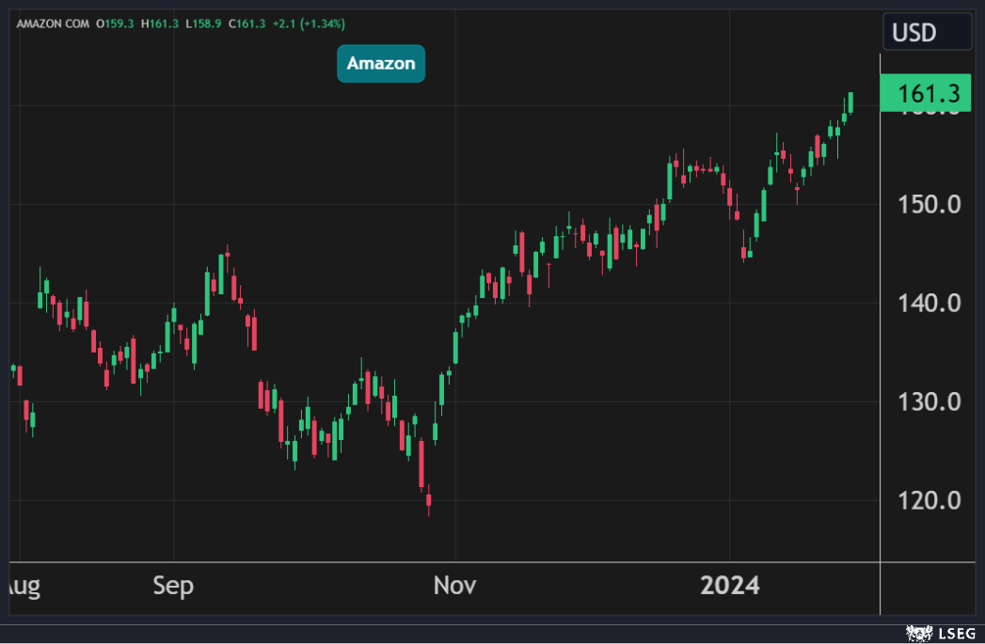This screenshot has width=985, height=644.
Task: Click the teal Amazon label badge
Action: [x=380, y=63]
